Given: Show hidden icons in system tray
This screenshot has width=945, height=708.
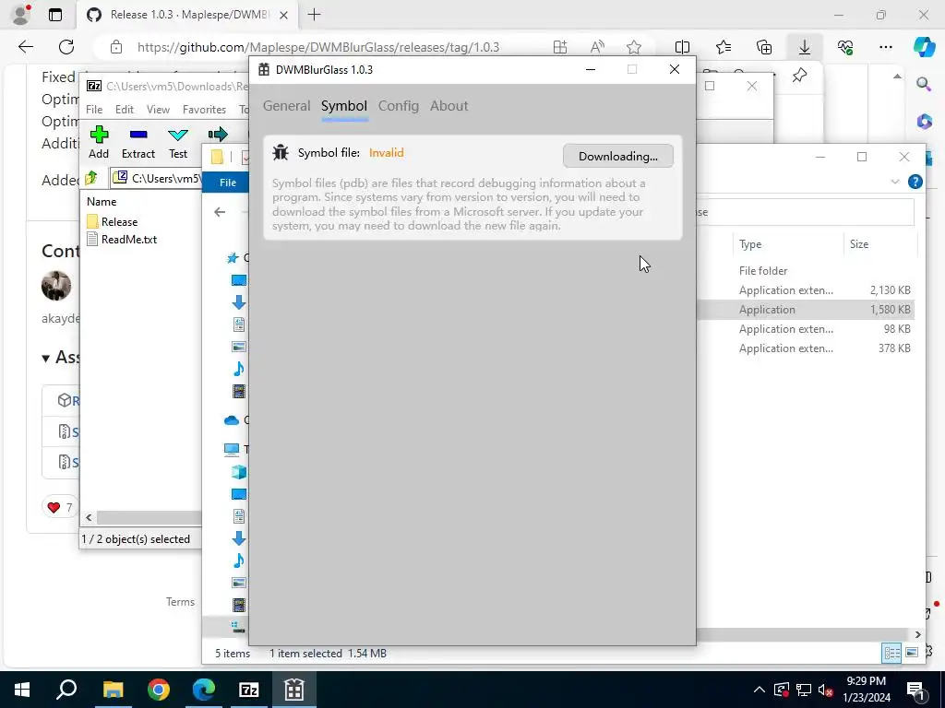Looking at the screenshot, I should (x=760, y=690).
